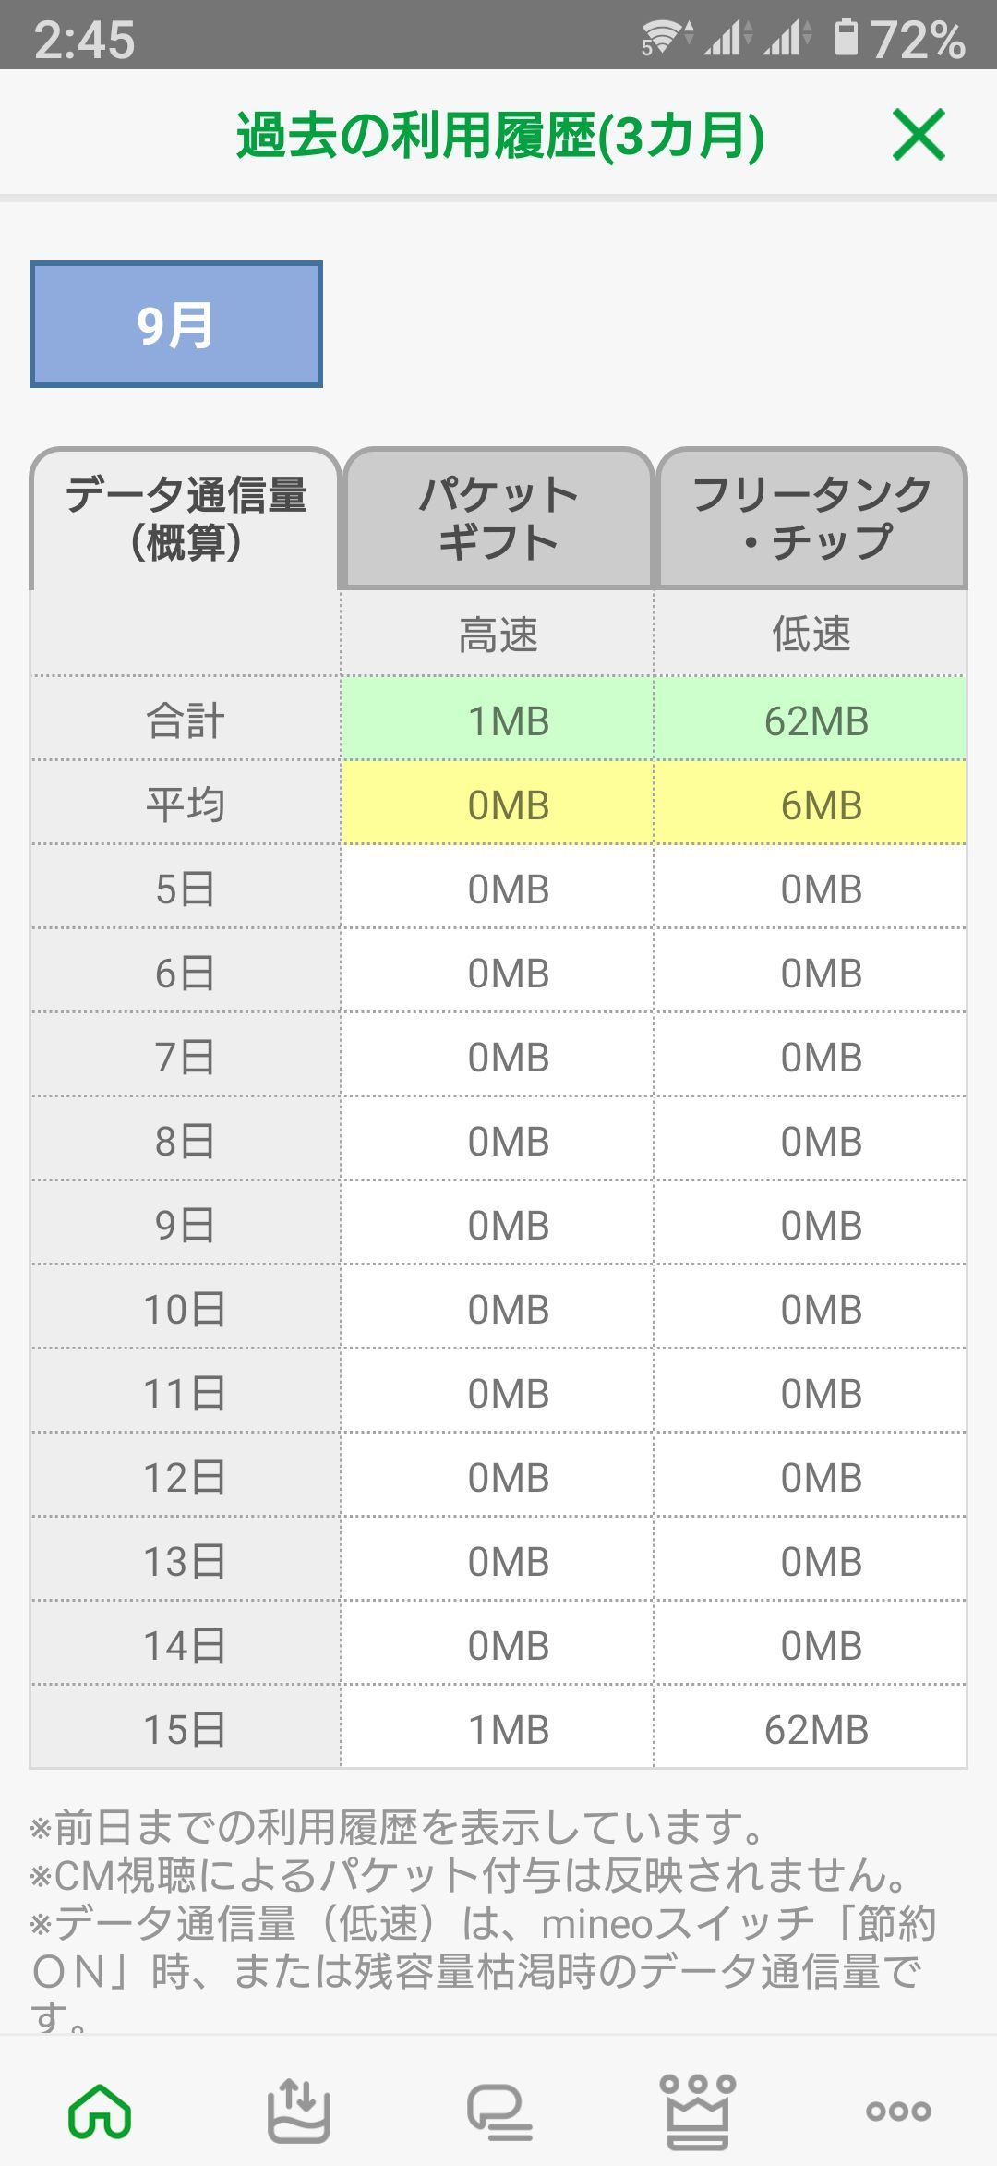This screenshot has height=2166, width=997.
Task: Tap the 合計 low-speed 62MB cell
Action: point(811,720)
